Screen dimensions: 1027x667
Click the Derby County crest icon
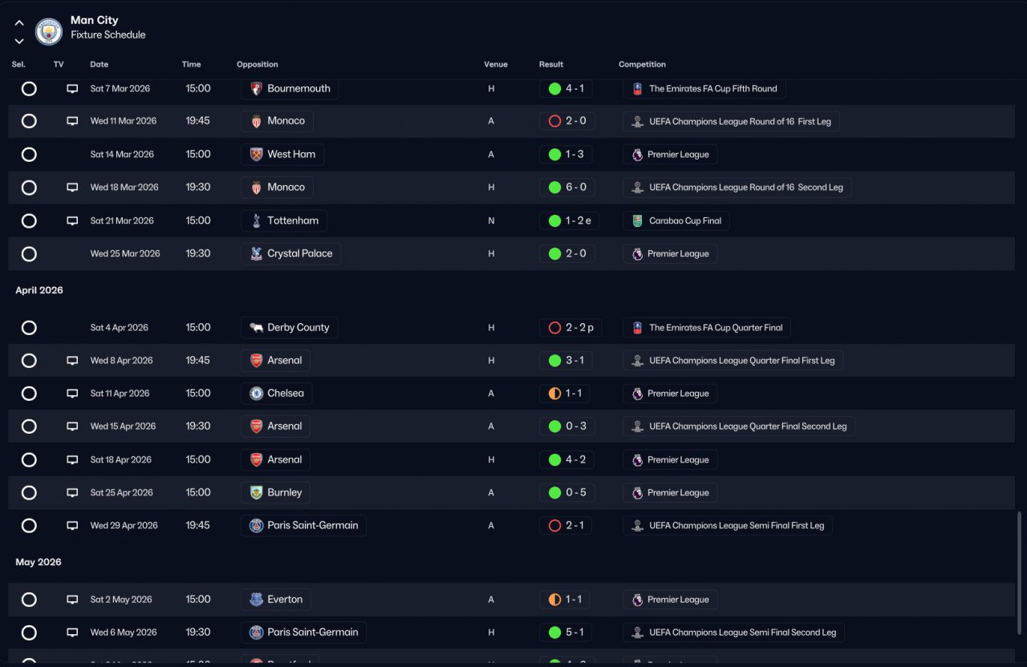256,327
